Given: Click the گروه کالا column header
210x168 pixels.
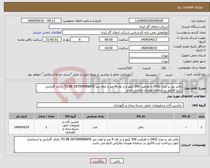Looking at the screenshot, I should pos(71,116).
